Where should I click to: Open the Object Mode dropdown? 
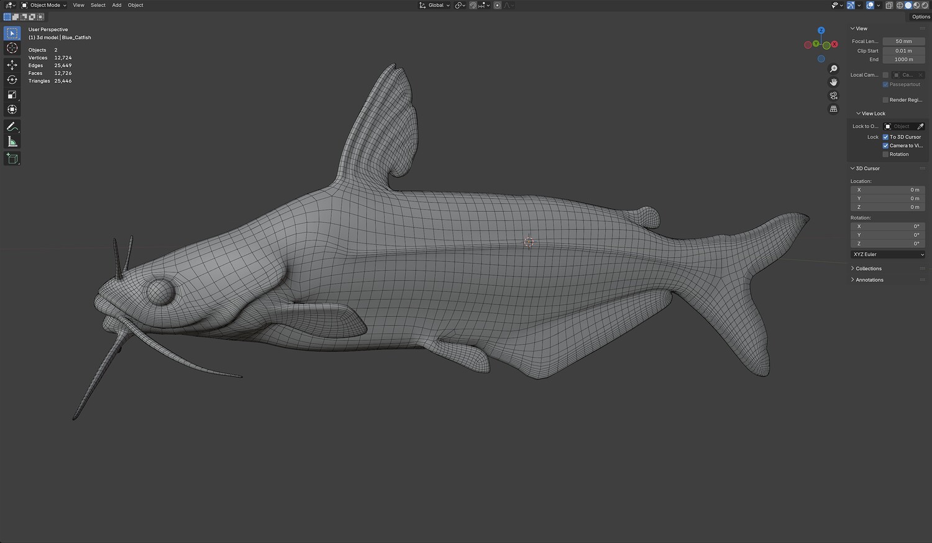45,5
